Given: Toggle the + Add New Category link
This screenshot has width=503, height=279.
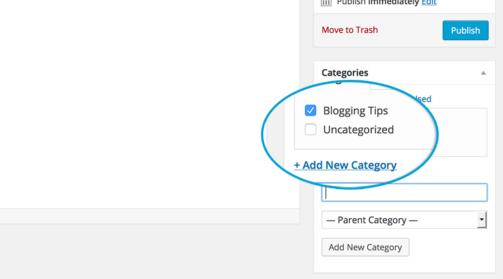Looking at the screenshot, I should pyautogui.click(x=345, y=165).
